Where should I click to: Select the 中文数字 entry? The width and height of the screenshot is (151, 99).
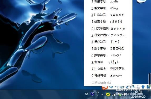[108, 69]
